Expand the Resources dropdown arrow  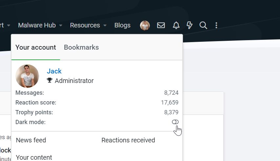(x=105, y=25)
